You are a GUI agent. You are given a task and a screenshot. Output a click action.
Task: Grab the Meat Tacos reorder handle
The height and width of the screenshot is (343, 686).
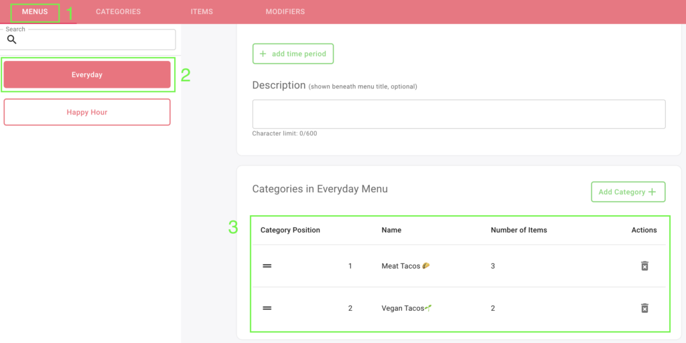267,266
